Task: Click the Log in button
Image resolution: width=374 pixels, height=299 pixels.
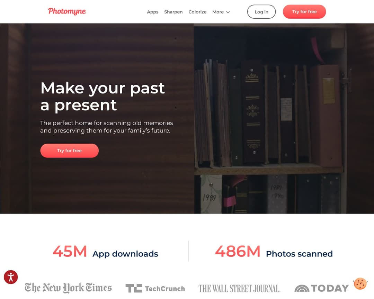Action: coord(261,12)
